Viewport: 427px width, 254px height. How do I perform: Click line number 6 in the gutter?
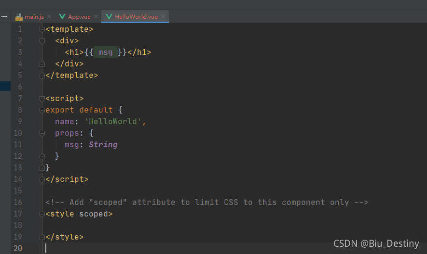click(20, 87)
